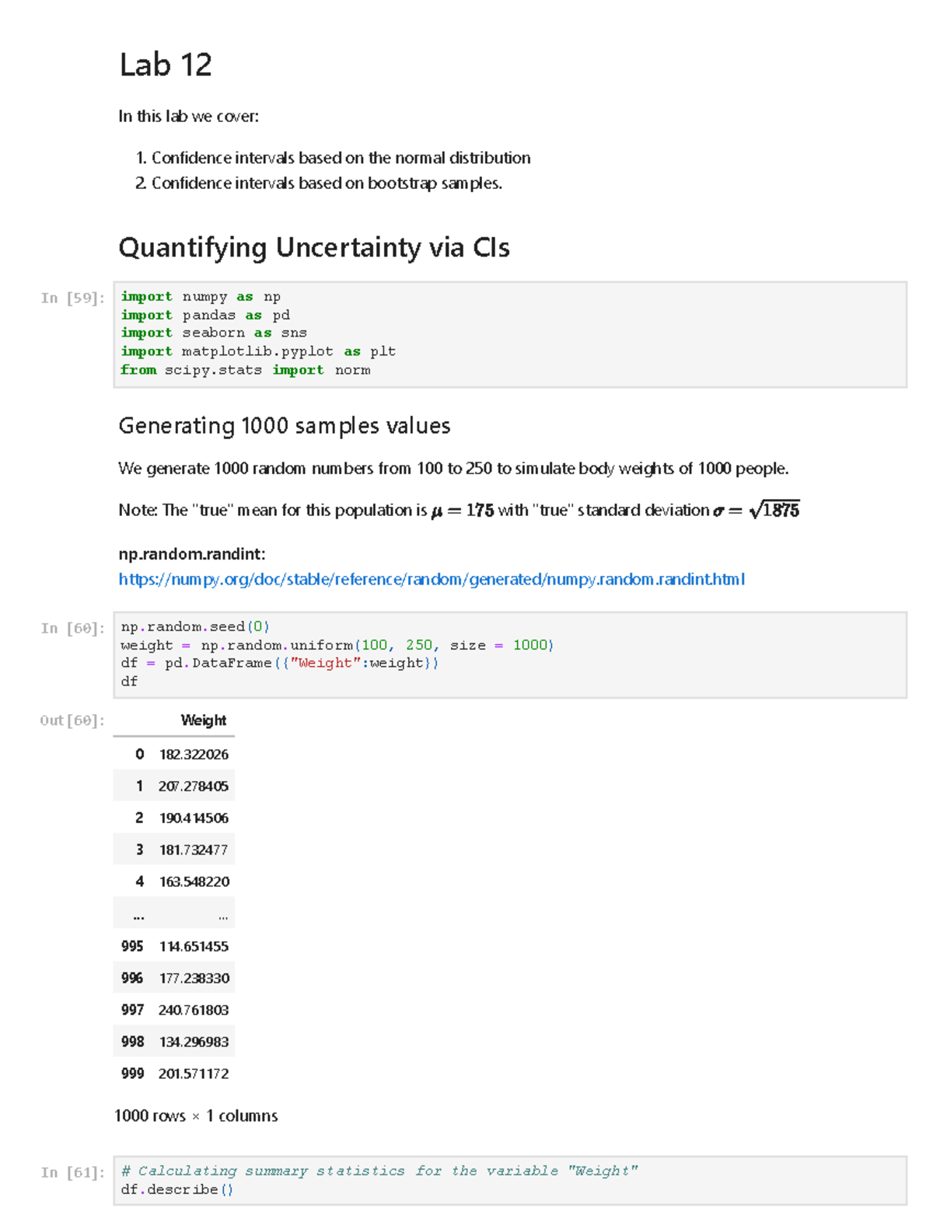Click the 'In [61]:' cell prompt
The width and height of the screenshot is (933, 1207).
click(x=72, y=1172)
